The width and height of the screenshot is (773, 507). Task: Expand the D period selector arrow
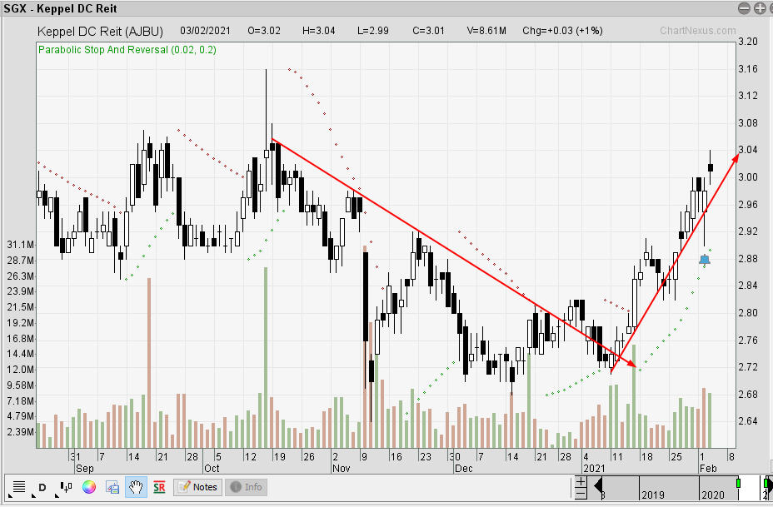(x=32, y=496)
